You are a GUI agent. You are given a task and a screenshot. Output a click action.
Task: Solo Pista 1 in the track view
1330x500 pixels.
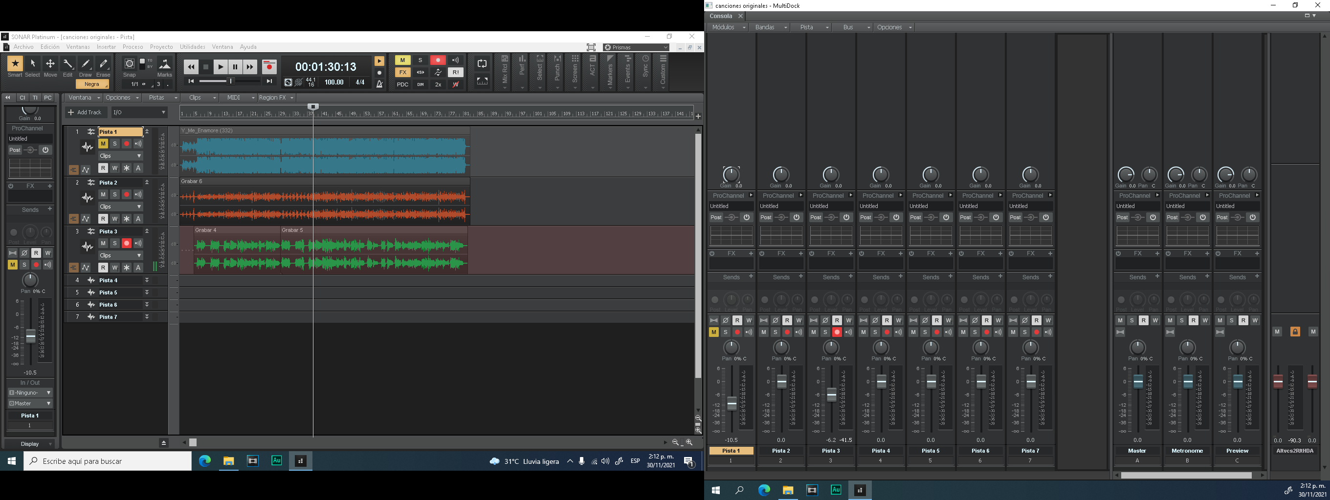click(x=114, y=144)
